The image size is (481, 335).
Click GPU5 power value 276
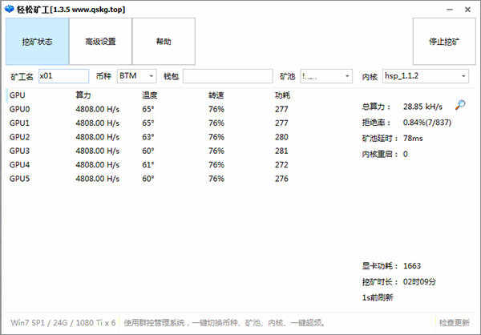coord(281,179)
